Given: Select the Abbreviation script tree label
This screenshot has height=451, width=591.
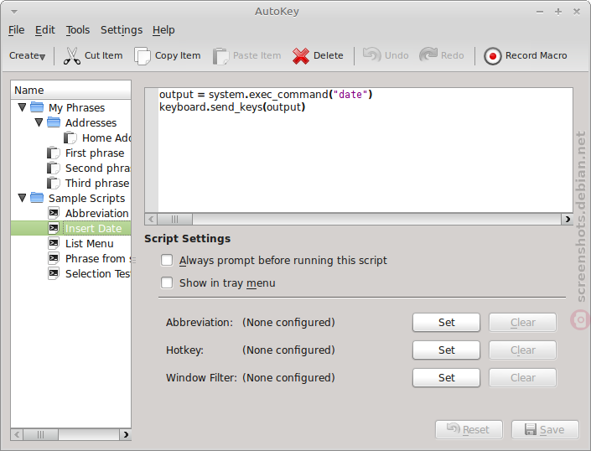Looking at the screenshot, I should pyautogui.click(x=97, y=213).
